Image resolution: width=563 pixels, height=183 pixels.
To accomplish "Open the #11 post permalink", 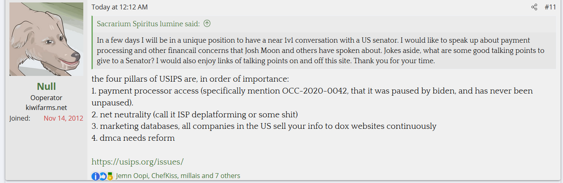I will (550, 7).
